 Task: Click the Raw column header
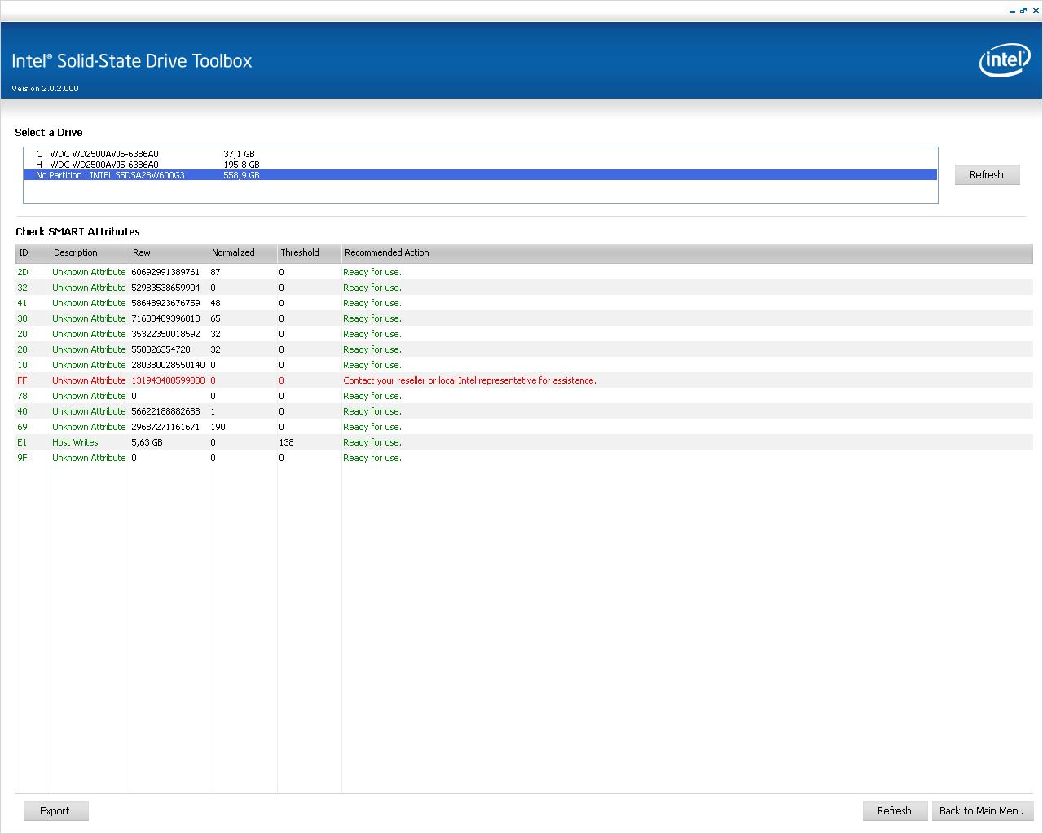169,253
